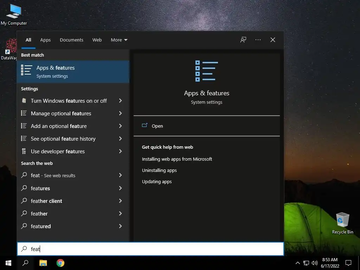360x270 pixels.
Task: Click the Manage optional features list icon
Action: [24, 113]
